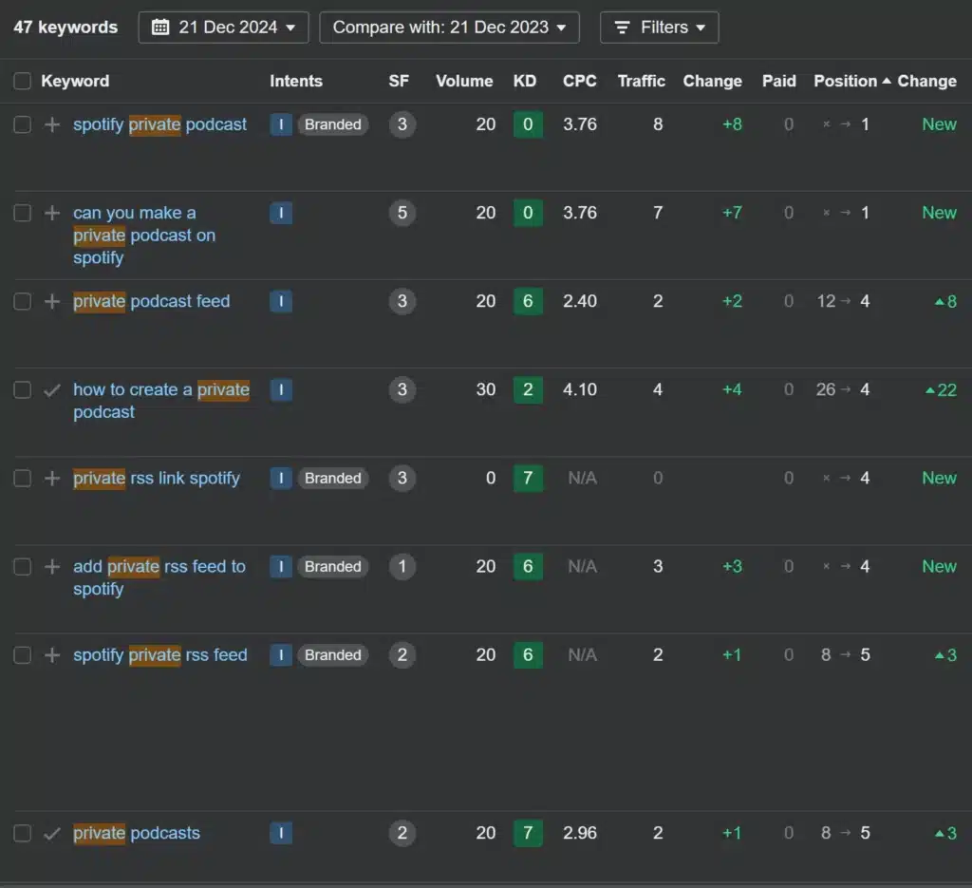The image size is (972, 888).
Task: Click the SF circle badge on 'can you make a private podcast on spotify'
Action: click(402, 213)
